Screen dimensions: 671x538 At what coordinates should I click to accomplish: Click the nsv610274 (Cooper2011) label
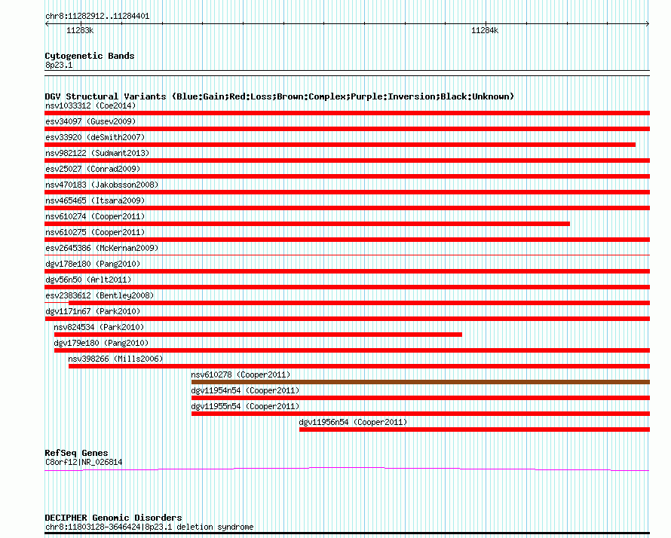tap(95, 216)
